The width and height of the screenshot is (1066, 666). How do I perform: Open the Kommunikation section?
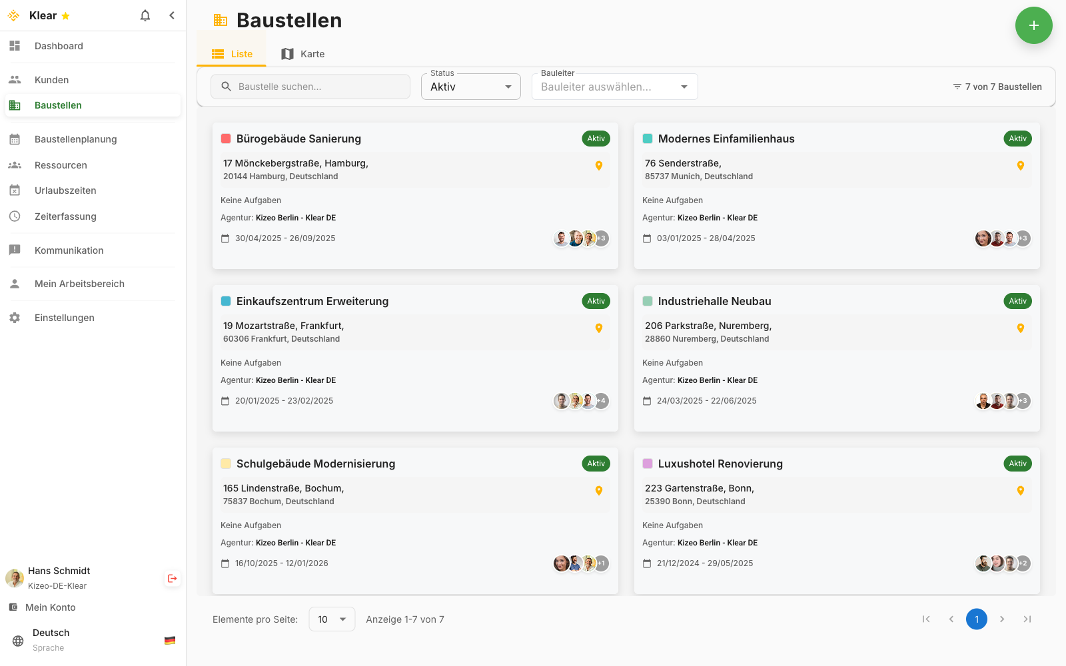[69, 250]
